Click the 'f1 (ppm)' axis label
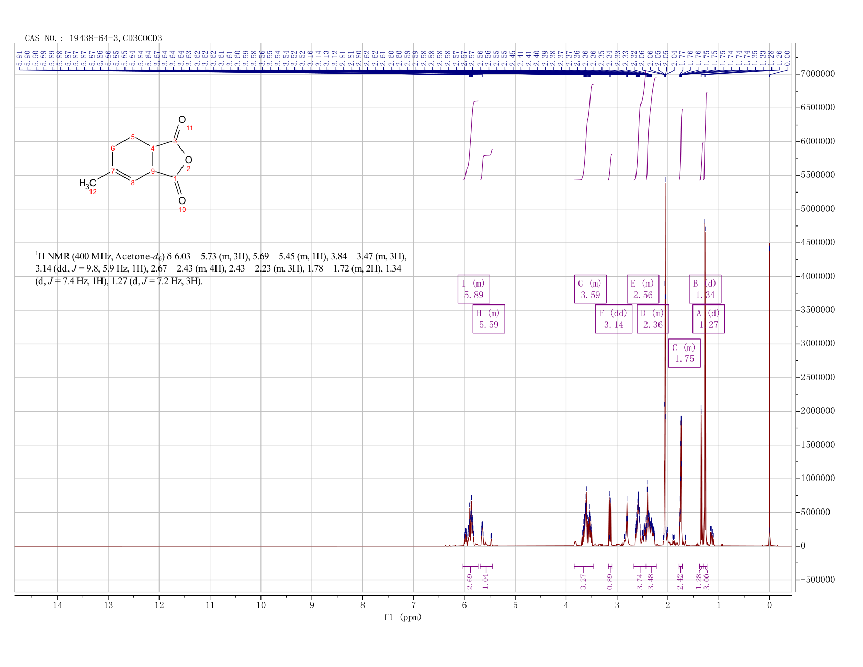Screen dimensions: 863x667 pos(403,617)
